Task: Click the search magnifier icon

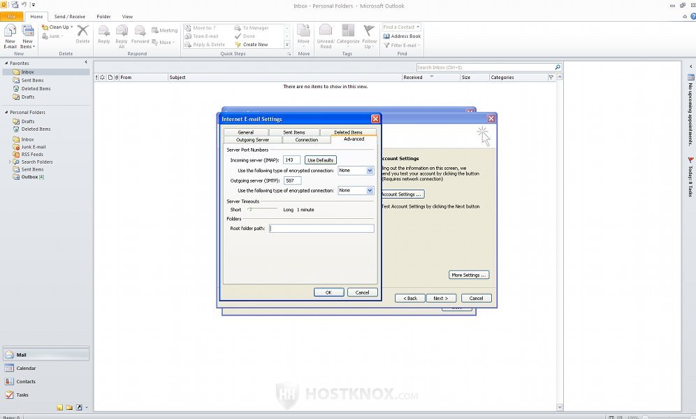Action: click(558, 67)
